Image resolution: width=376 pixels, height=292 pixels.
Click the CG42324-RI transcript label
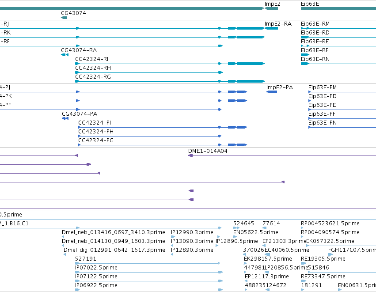click(x=91, y=59)
